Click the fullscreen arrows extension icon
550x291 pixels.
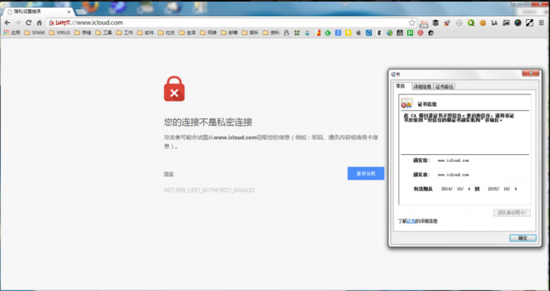pos(529,23)
